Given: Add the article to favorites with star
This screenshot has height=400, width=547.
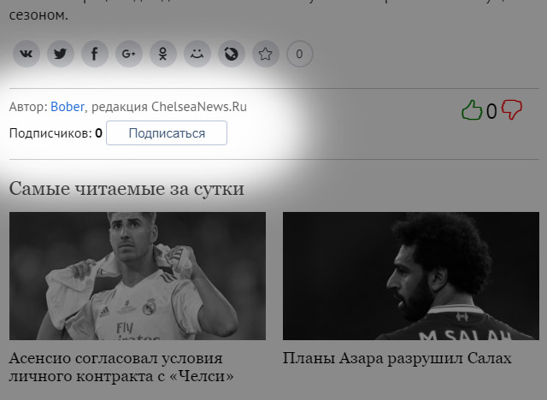Looking at the screenshot, I should click(266, 54).
